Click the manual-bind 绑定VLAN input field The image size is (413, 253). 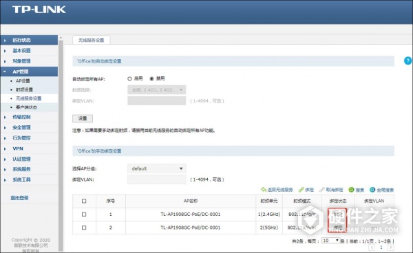[x=157, y=179]
